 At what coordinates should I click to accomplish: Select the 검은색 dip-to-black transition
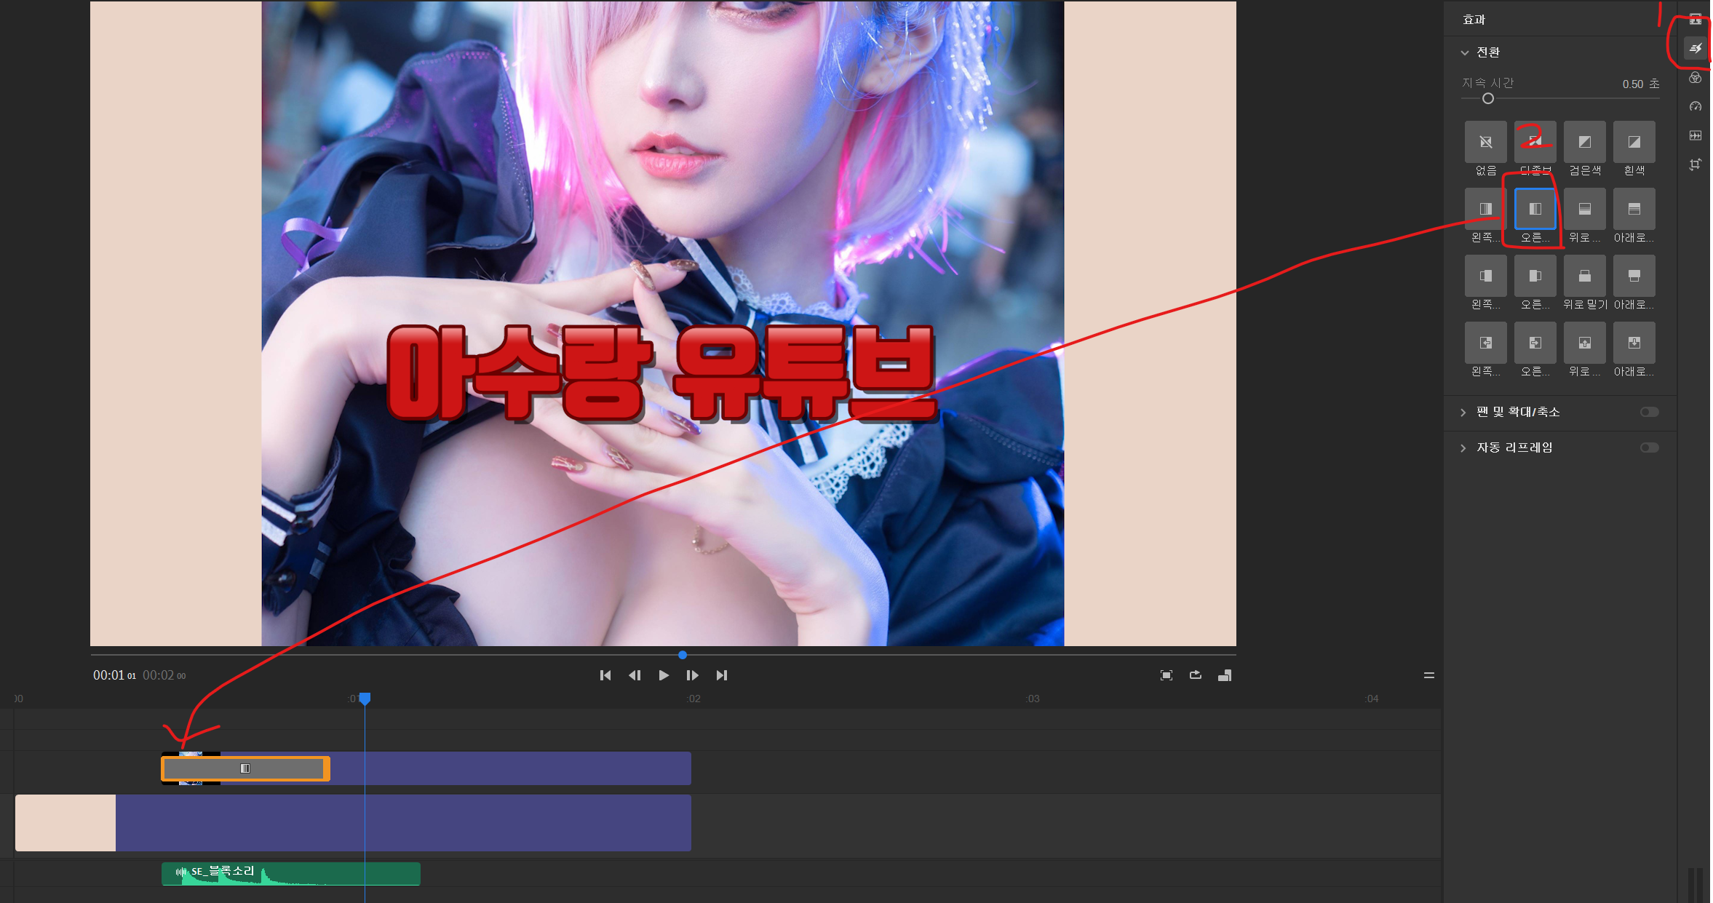click(1584, 142)
